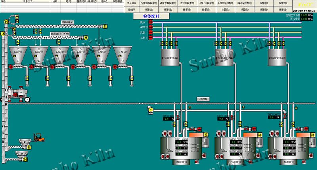
Task: Click the yellow inlet valve above the FA11 silo
Action: coord(18,42)
